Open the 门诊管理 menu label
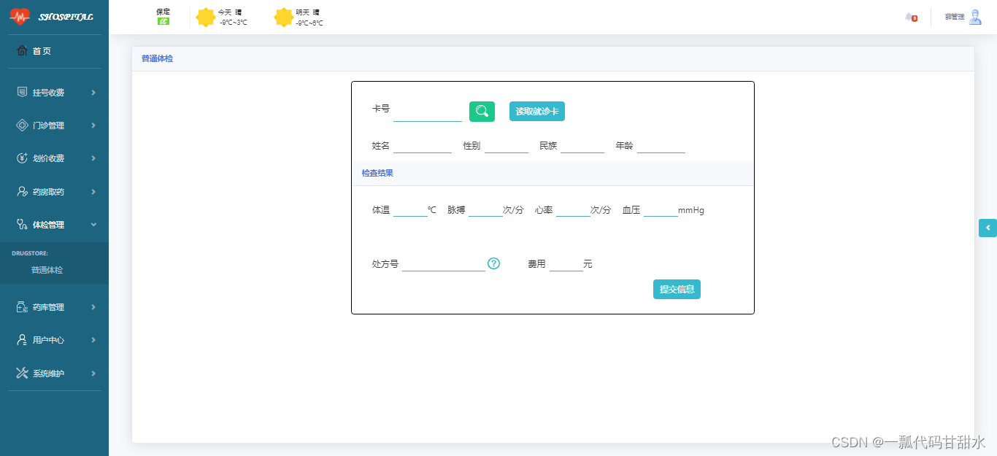The width and height of the screenshot is (997, 456). 48,125
